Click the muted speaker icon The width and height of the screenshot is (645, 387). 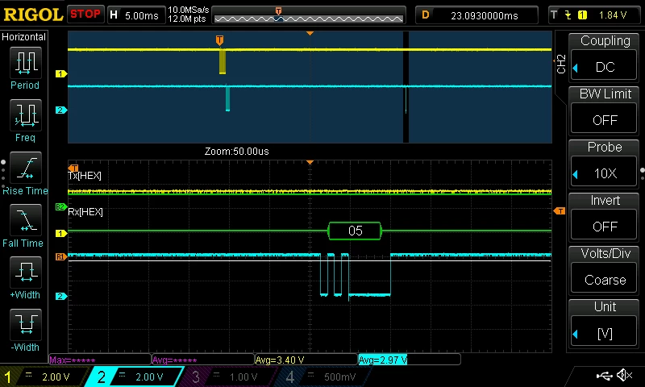(x=624, y=376)
